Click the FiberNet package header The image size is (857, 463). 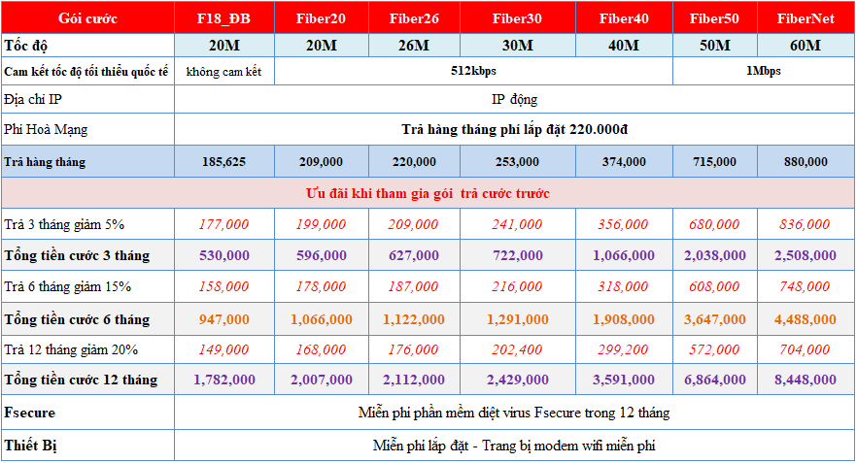pyautogui.click(x=806, y=18)
